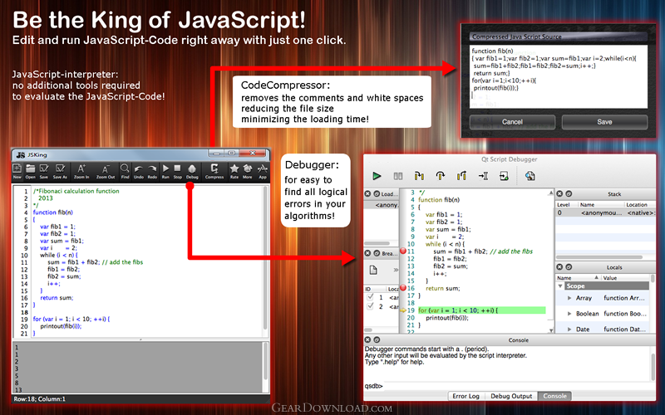
Task: Switch to Debug Output tab
Action: coord(511,396)
